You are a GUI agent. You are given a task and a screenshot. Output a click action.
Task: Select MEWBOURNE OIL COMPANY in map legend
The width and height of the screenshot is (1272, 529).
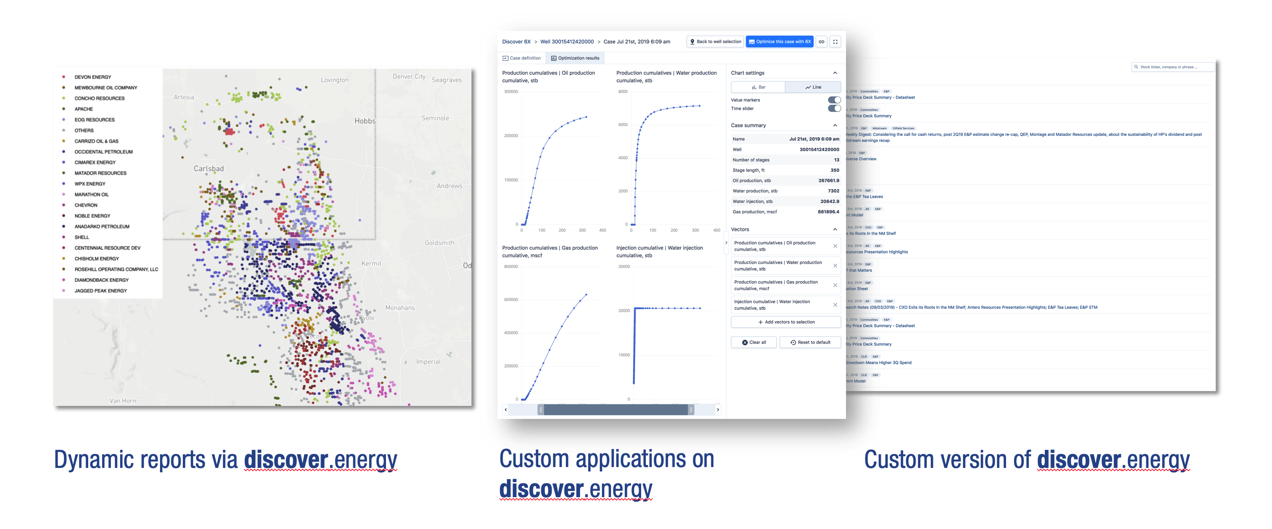106,88
